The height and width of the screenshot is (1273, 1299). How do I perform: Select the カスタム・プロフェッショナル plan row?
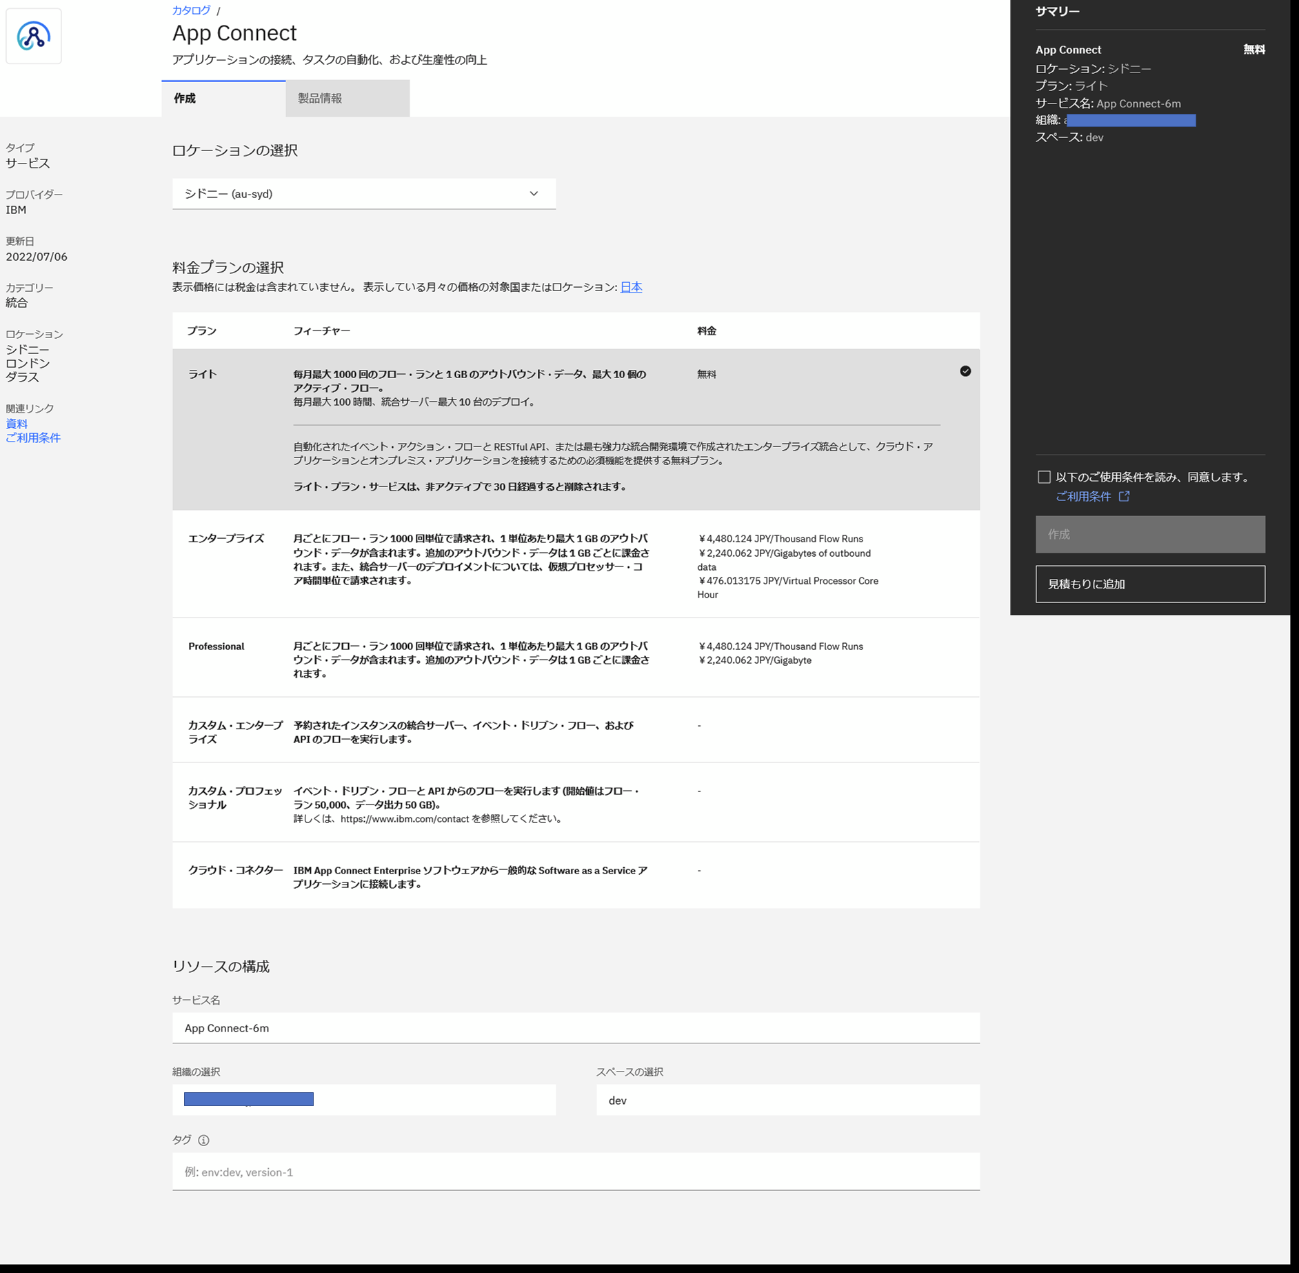pyautogui.click(x=576, y=802)
